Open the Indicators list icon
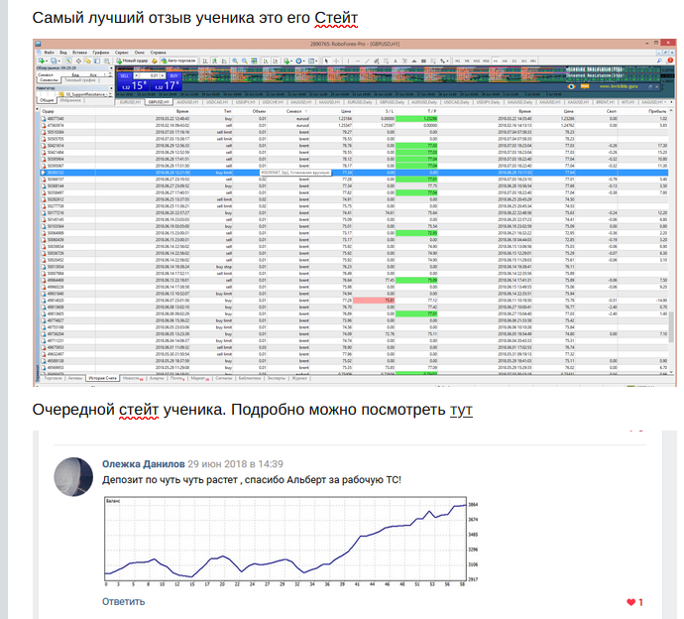684x619 pixels. pyautogui.click(x=286, y=62)
